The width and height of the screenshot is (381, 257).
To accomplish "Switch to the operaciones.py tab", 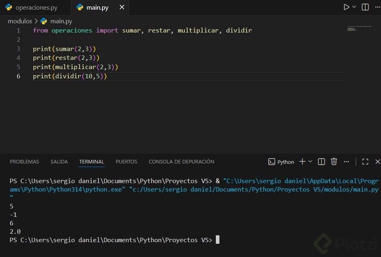I will pyautogui.click(x=36, y=8).
